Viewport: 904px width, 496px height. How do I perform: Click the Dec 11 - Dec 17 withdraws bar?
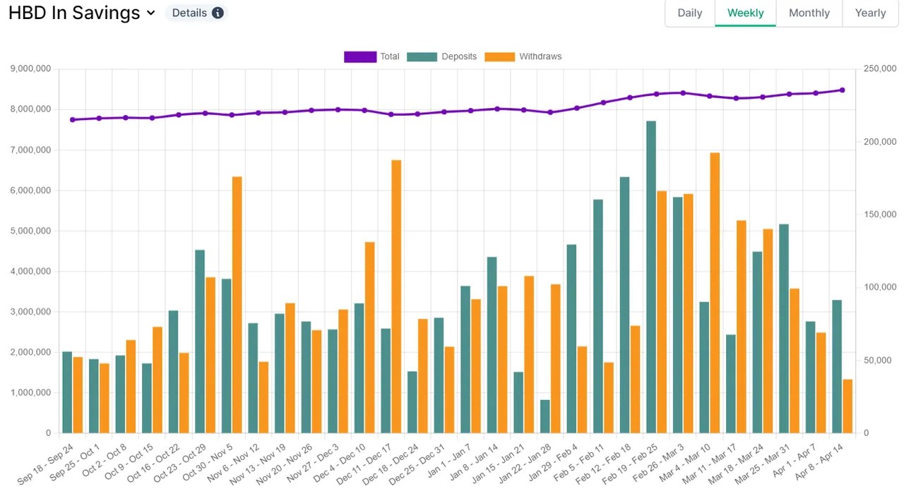click(x=396, y=296)
